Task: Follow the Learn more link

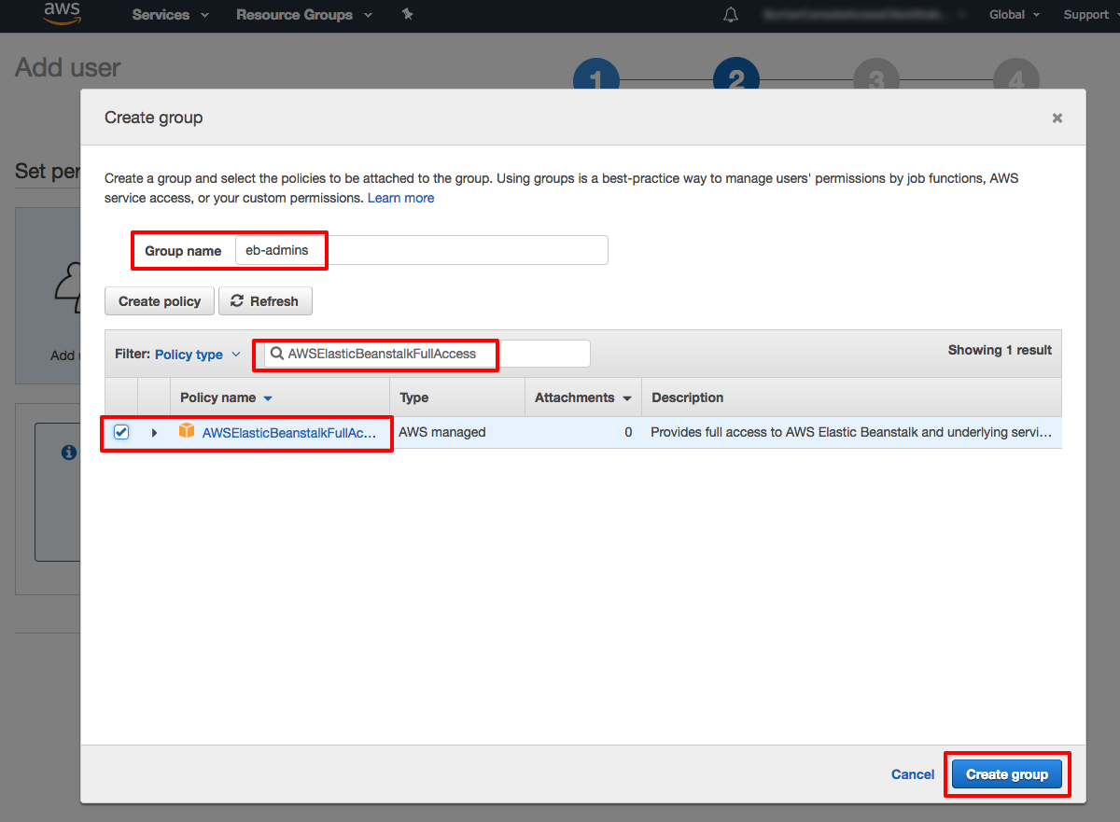Action: [400, 198]
